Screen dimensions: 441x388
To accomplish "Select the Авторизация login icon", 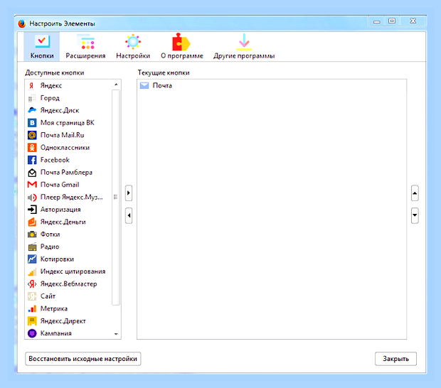I will (x=32, y=210).
